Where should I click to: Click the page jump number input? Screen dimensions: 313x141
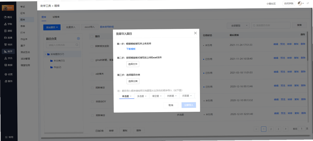pyautogui.click(x=302, y=129)
